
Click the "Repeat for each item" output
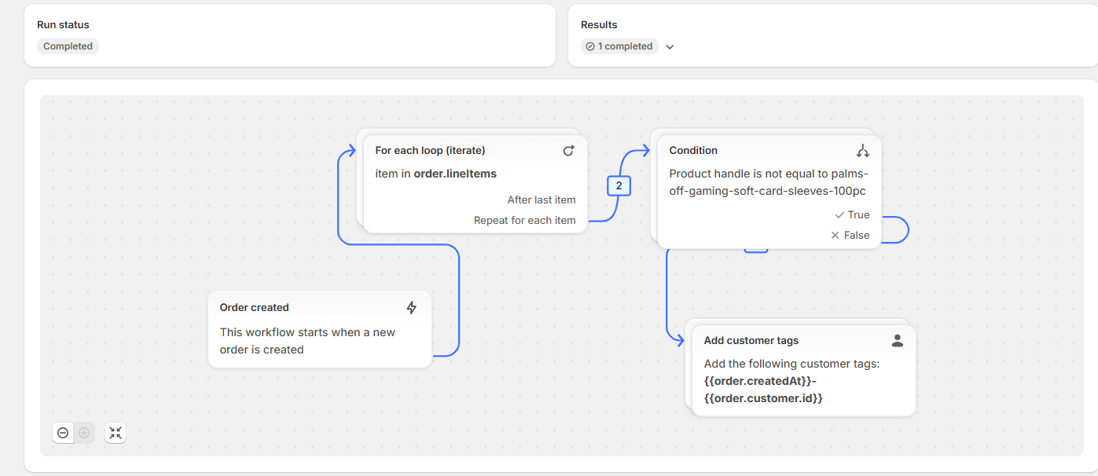pyautogui.click(x=524, y=220)
